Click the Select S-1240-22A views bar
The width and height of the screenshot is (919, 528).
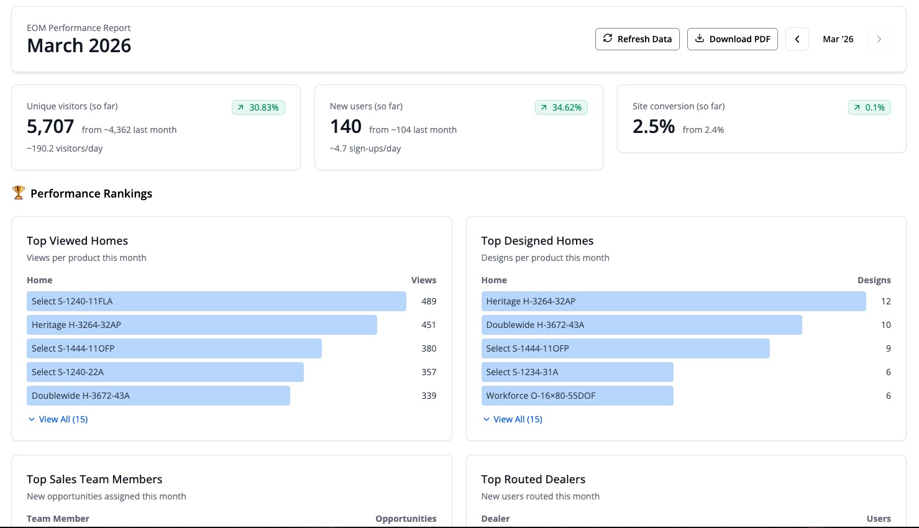coord(165,372)
